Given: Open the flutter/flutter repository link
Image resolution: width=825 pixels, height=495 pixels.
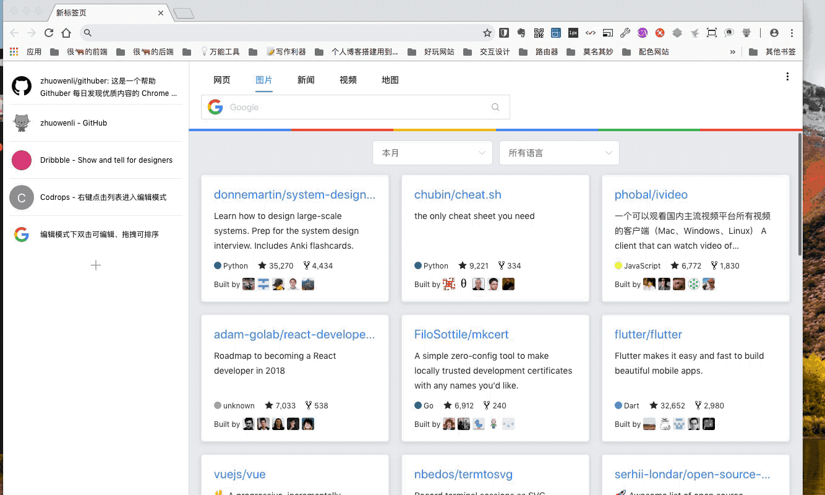Looking at the screenshot, I should pos(648,335).
